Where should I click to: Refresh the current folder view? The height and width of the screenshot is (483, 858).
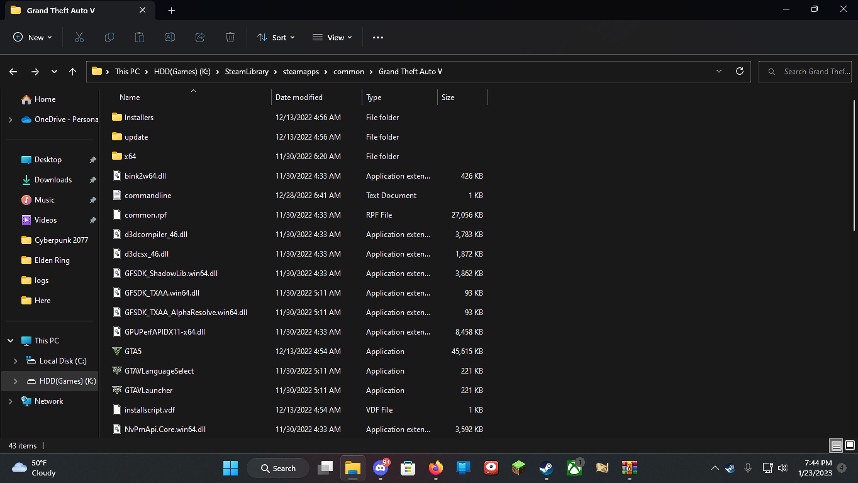[740, 71]
